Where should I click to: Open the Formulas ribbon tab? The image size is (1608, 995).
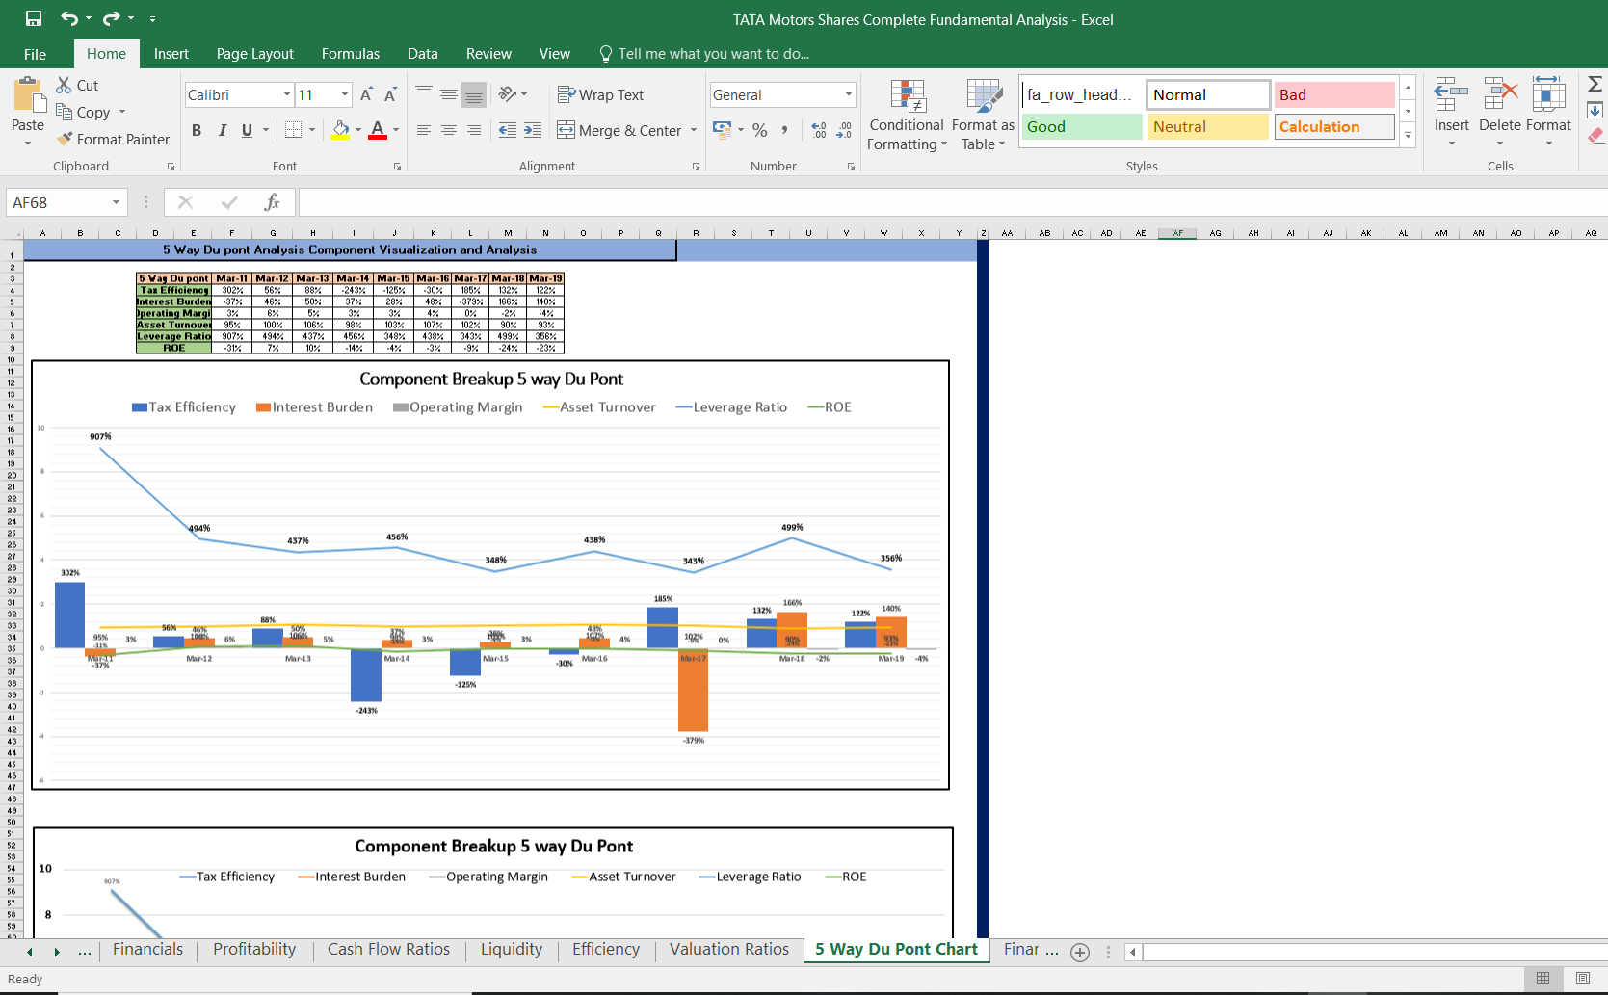tap(351, 54)
